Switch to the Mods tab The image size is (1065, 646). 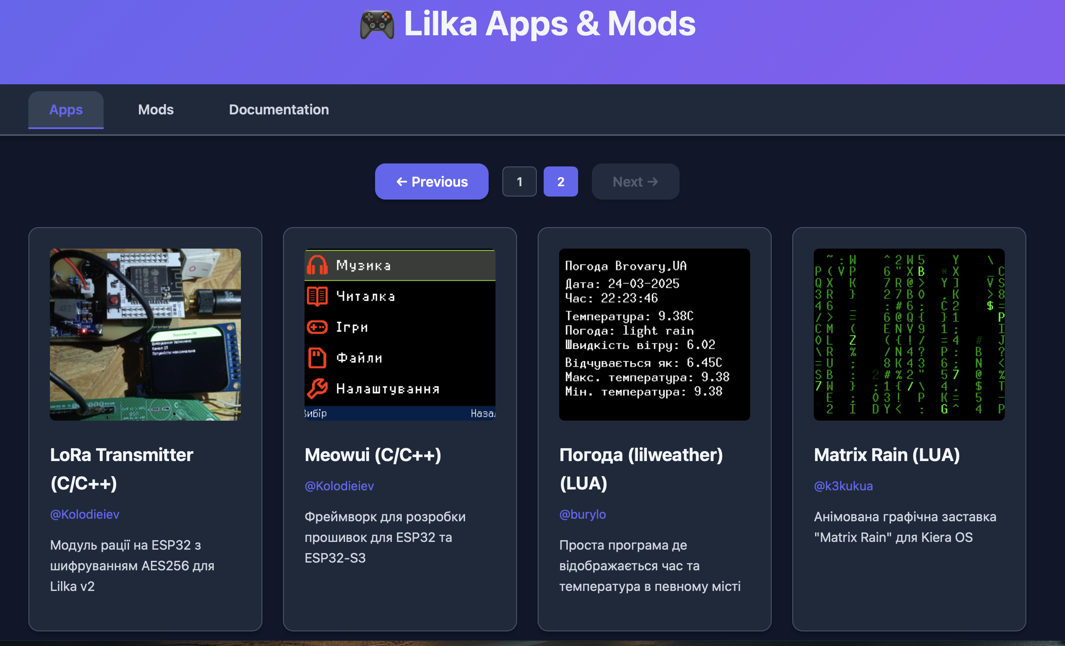(x=156, y=110)
